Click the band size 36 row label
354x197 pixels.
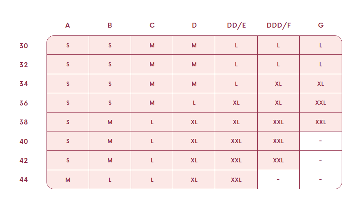[x=24, y=103]
